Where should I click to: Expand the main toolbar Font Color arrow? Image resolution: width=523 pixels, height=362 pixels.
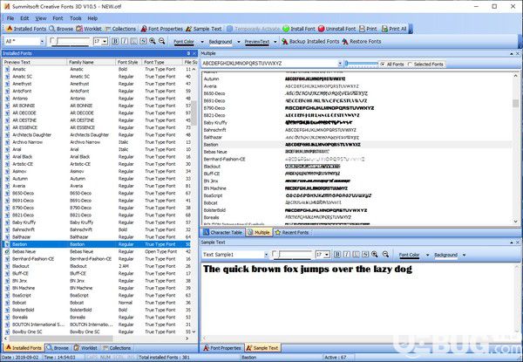point(202,42)
